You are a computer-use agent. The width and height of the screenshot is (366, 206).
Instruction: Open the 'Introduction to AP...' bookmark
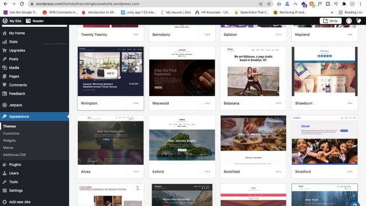point(99,13)
